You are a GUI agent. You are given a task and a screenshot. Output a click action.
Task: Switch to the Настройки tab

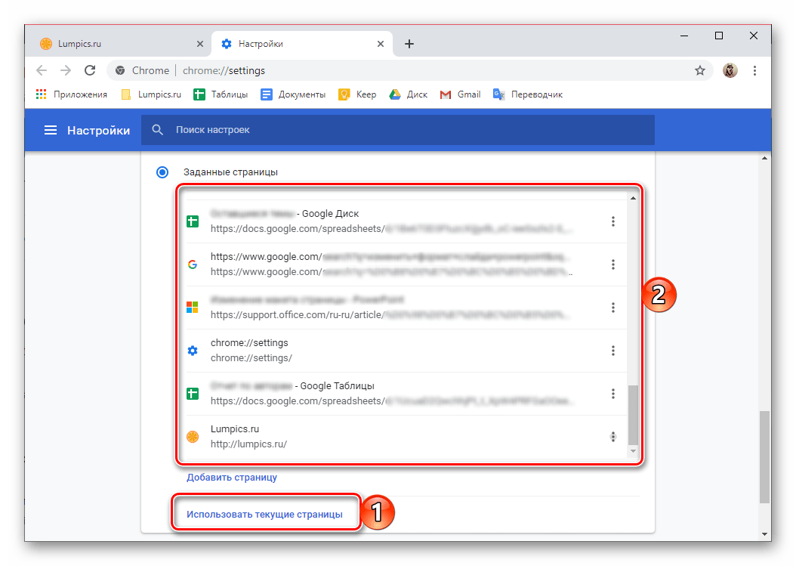pyautogui.click(x=301, y=44)
